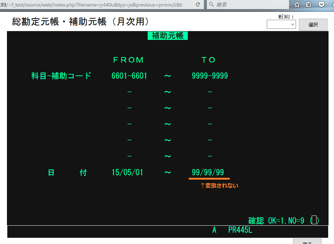Click the magnifier icon in the search box

point(212,4)
